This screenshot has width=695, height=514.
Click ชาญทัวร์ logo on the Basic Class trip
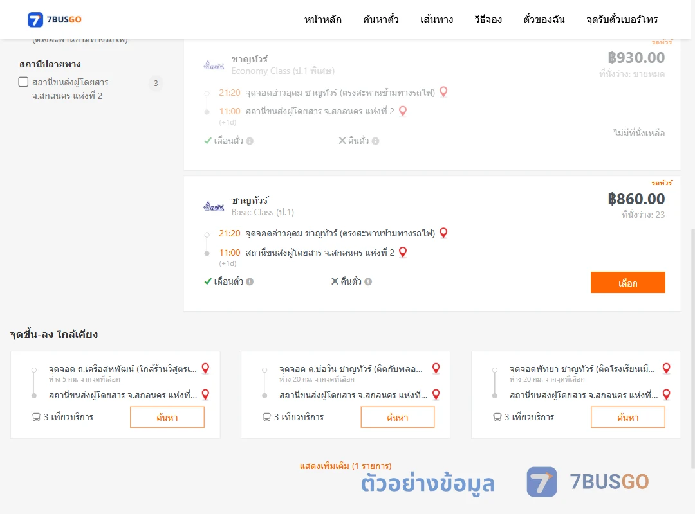[214, 206]
